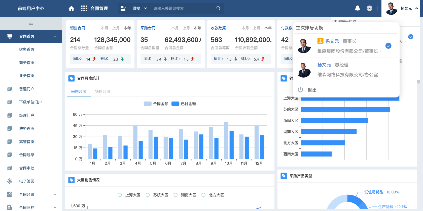Click the 普通门户 document icon
423x211 pixels.
tap(10, 89)
